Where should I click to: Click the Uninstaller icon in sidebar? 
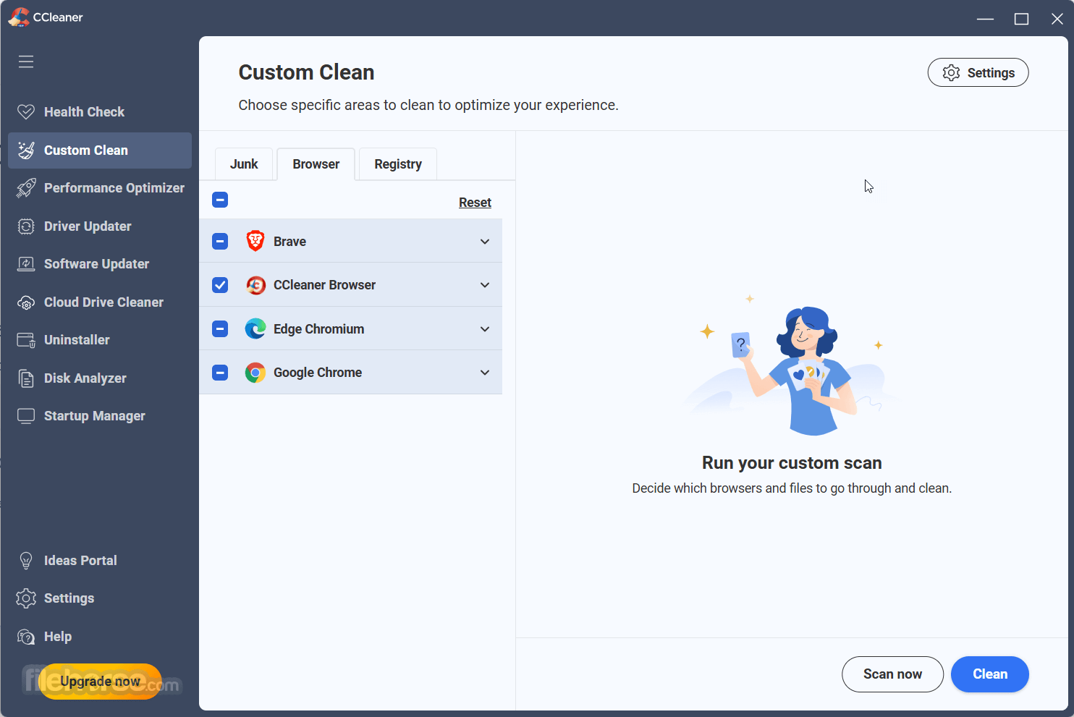coord(26,340)
